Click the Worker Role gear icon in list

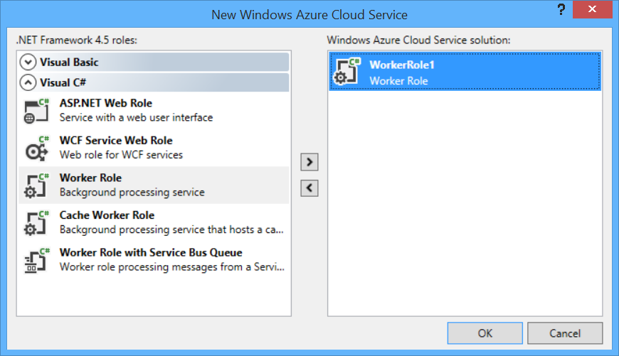36,185
